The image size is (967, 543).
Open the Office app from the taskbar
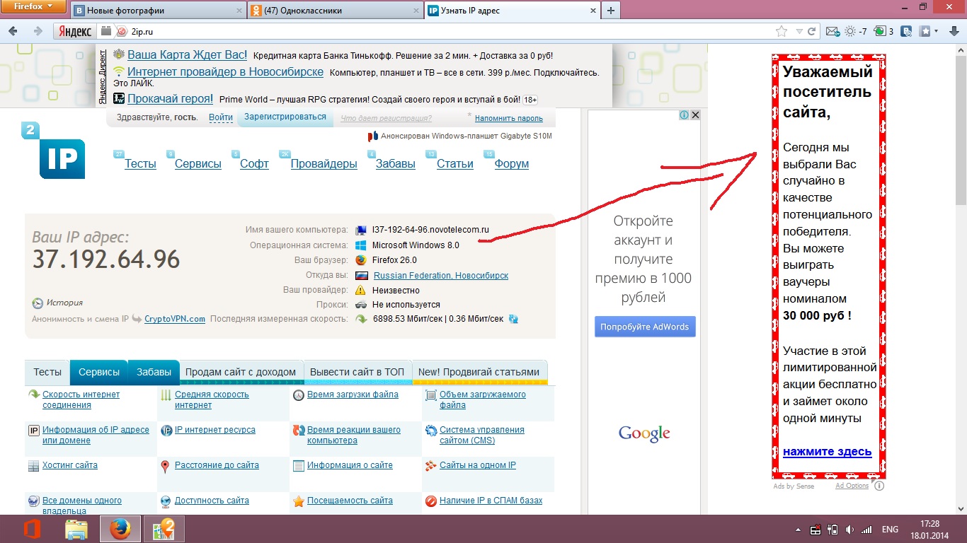click(x=32, y=529)
